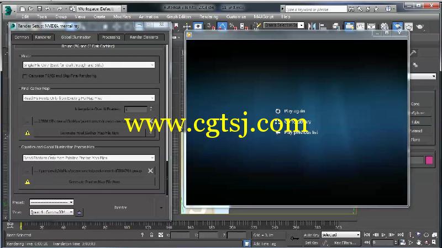Click Generate Photon Map File Now
Image resolution: width=442 pixels, height=248 pixels.
point(94,182)
